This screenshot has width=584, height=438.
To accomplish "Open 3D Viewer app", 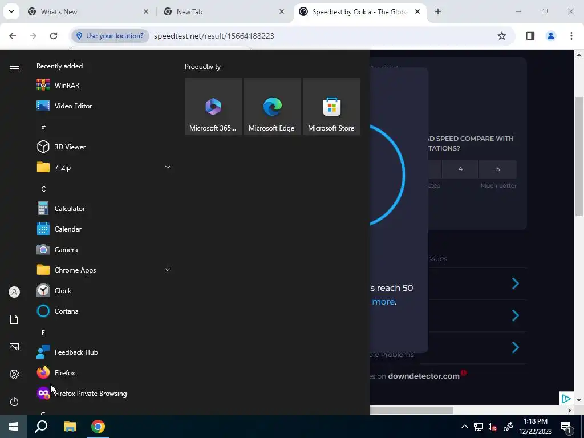I will coord(103,147).
